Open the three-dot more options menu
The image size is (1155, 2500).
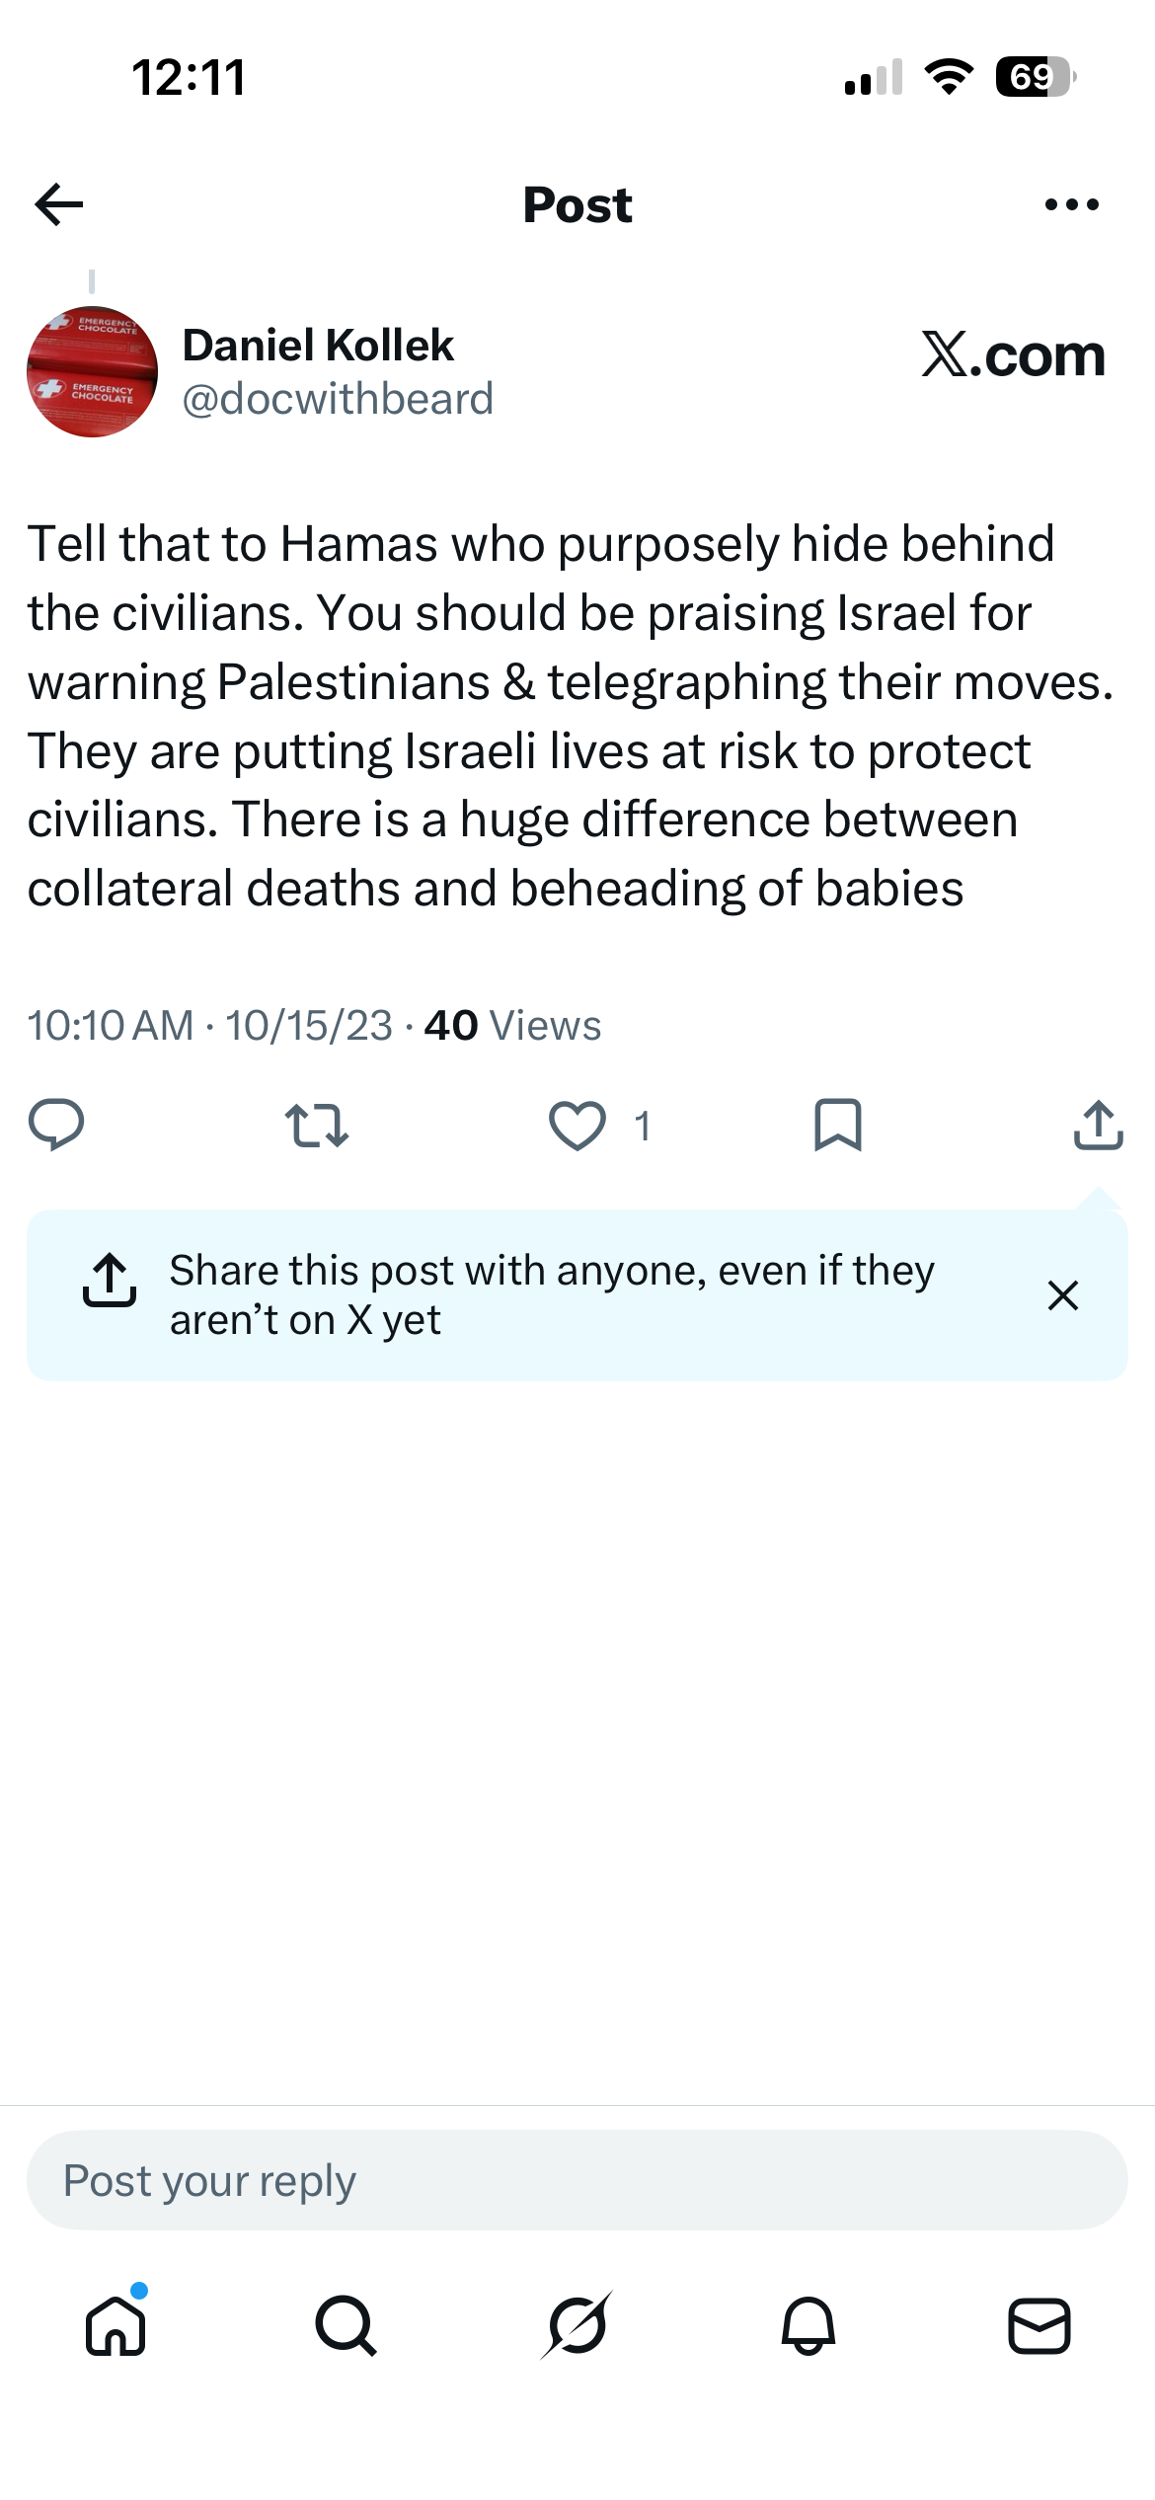click(x=1071, y=204)
